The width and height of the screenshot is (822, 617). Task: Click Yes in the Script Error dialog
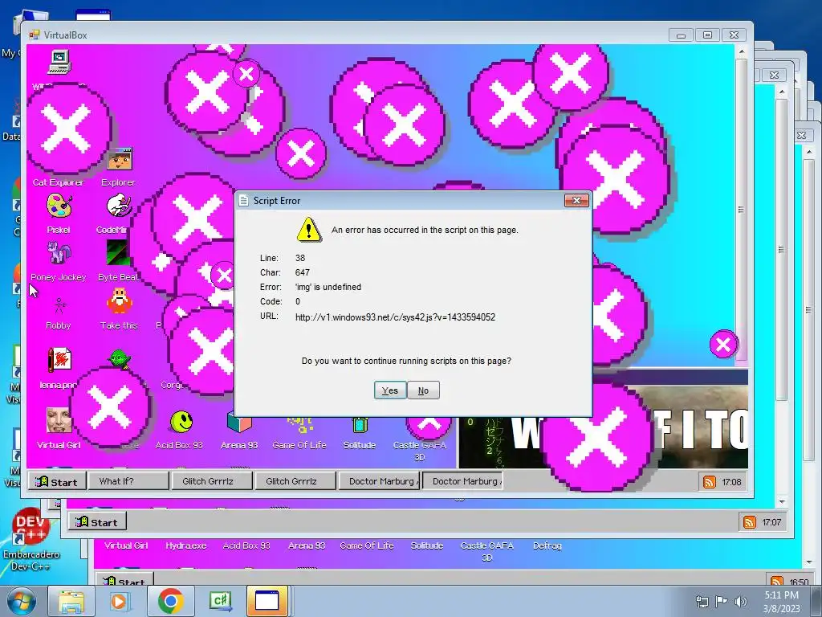point(390,390)
